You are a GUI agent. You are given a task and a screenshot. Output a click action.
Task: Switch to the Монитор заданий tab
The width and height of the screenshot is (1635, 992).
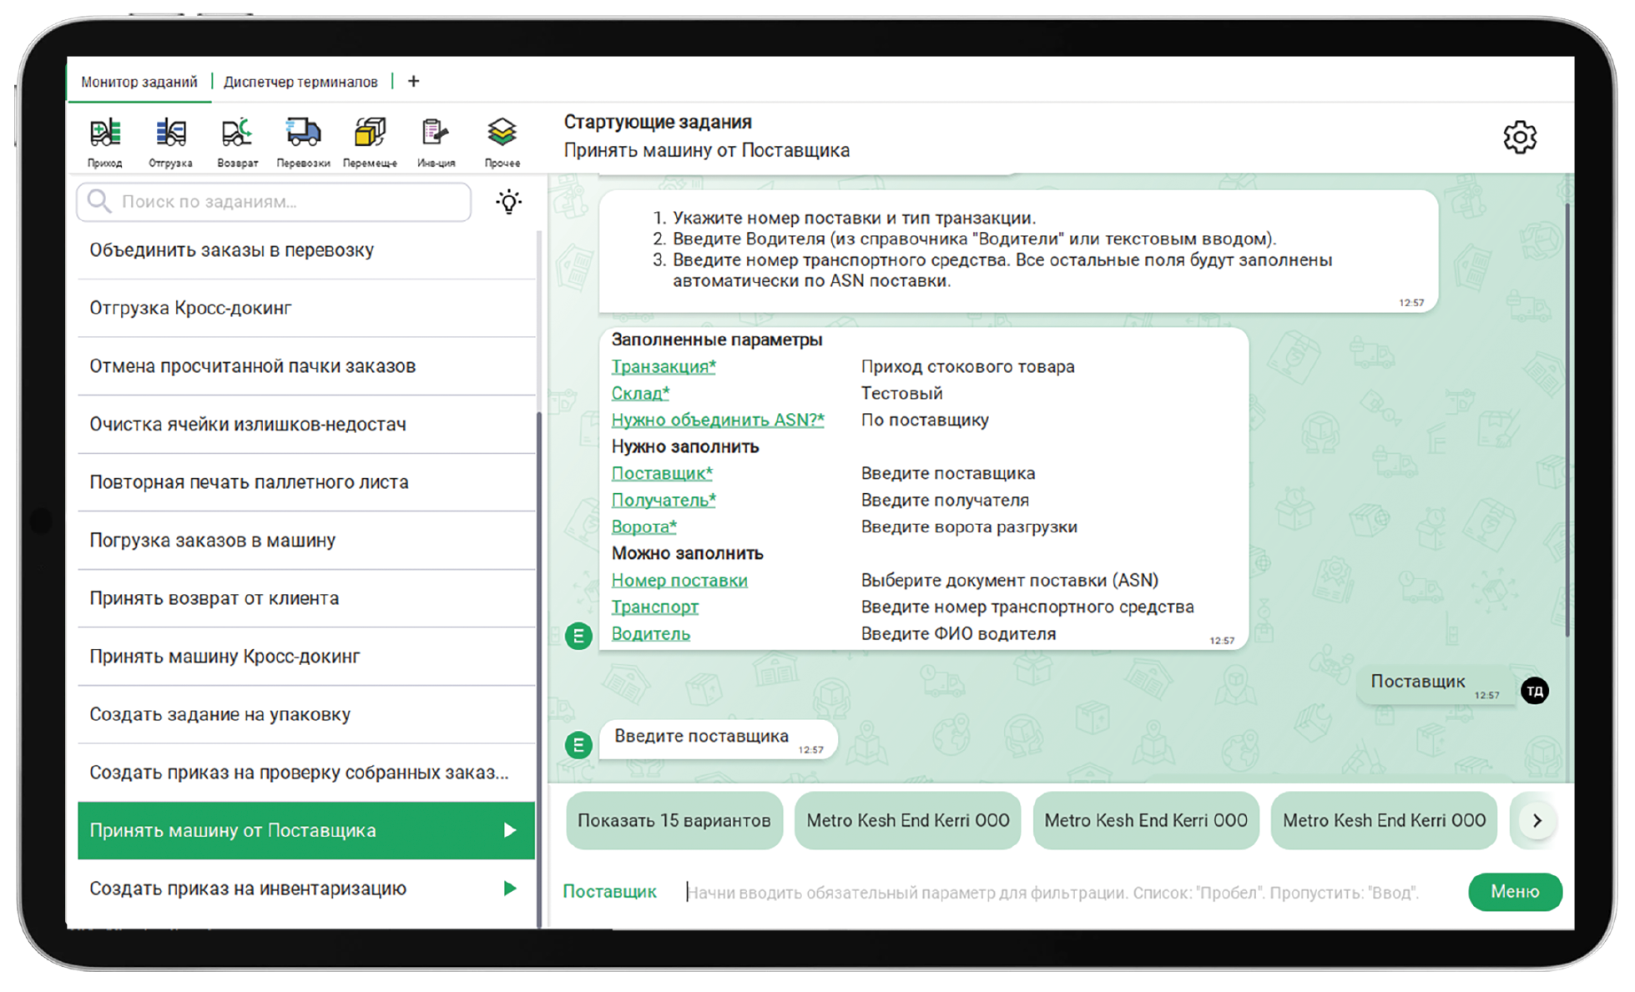pyautogui.click(x=139, y=82)
